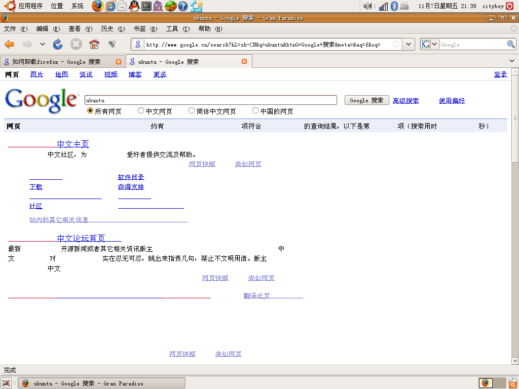The height and width of the screenshot is (389, 519).
Task: Open the 帮助 menu
Action: [x=210, y=29]
